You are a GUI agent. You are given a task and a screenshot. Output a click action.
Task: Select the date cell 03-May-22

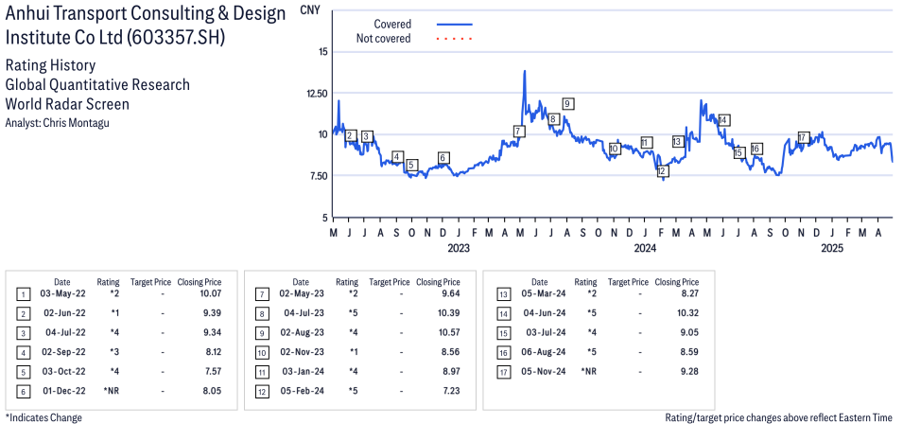pyautogui.click(x=64, y=293)
